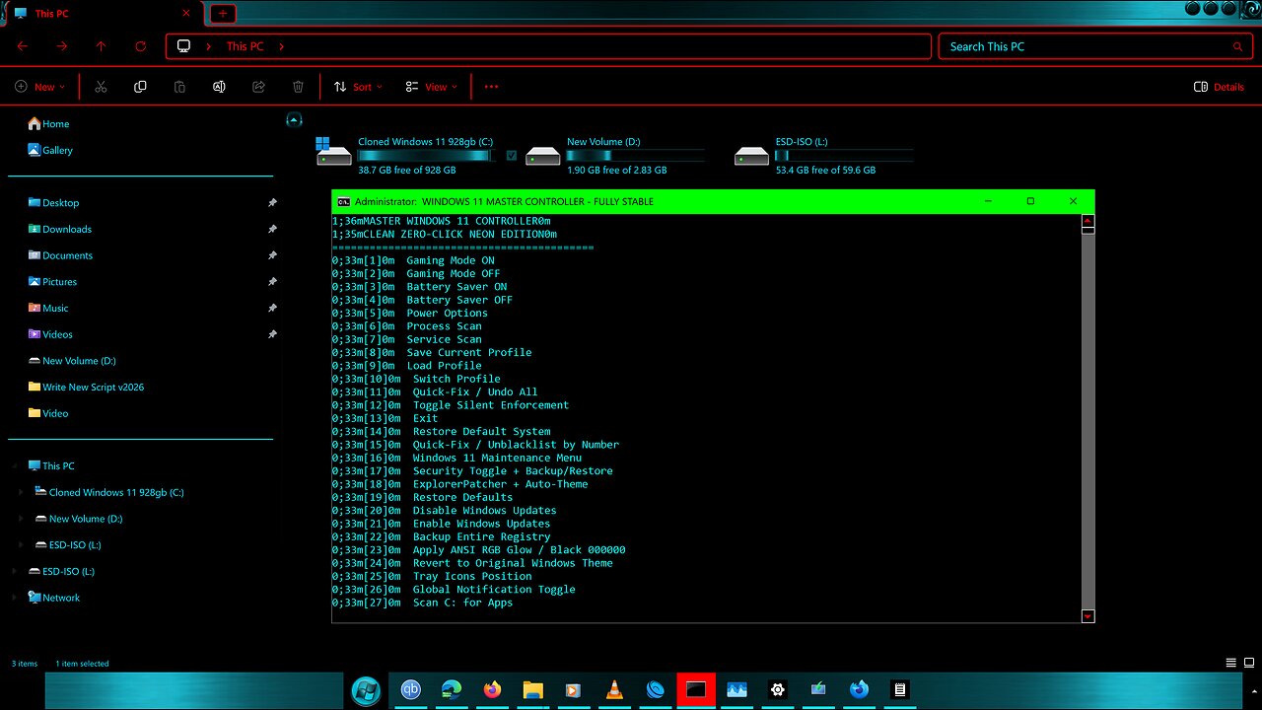Image resolution: width=1262 pixels, height=710 pixels.
Task: Click the Paste clipboard icon
Action: (x=179, y=87)
